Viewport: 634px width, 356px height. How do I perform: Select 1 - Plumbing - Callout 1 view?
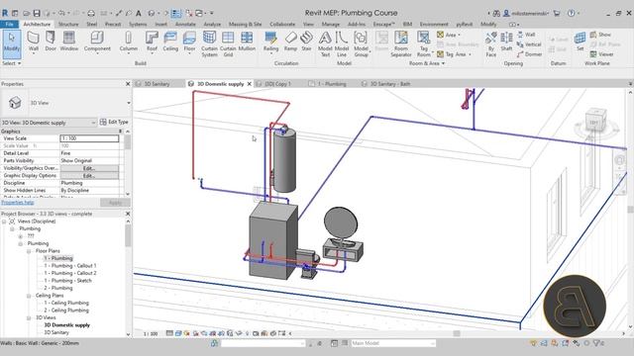tap(70, 266)
